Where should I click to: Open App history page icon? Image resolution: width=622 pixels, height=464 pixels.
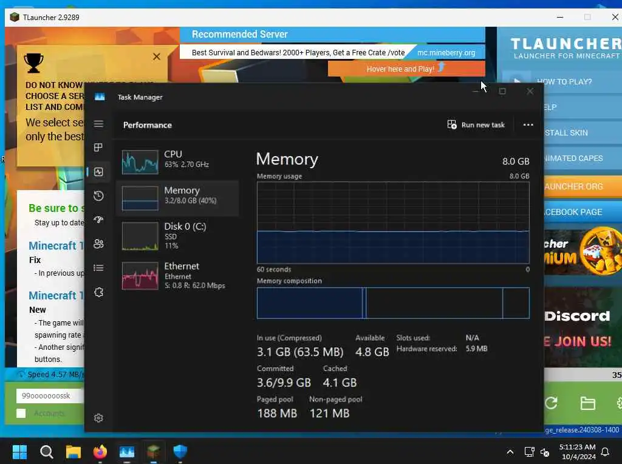click(98, 196)
